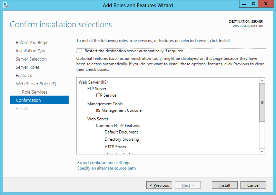Click the scrollbar thumb in selections list

pos(262,102)
